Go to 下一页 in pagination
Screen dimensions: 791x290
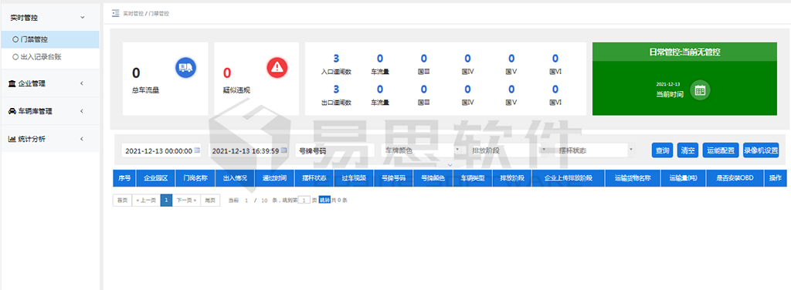pos(187,201)
